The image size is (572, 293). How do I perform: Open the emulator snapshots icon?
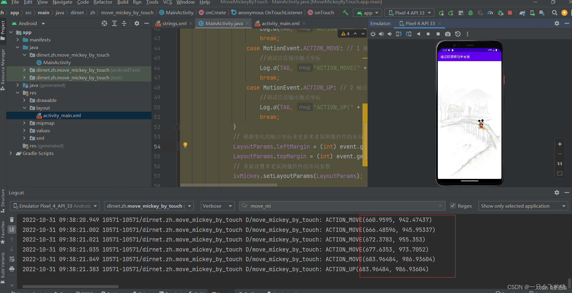click(x=458, y=34)
